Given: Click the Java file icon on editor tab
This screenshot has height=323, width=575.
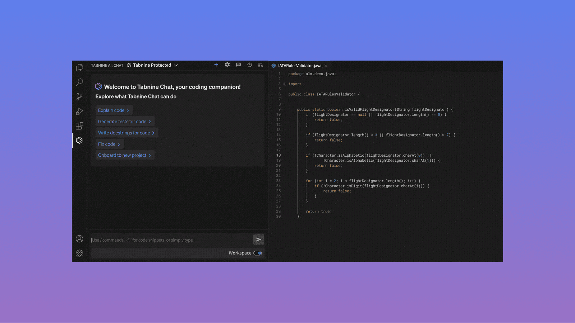Looking at the screenshot, I should click(x=273, y=66).
